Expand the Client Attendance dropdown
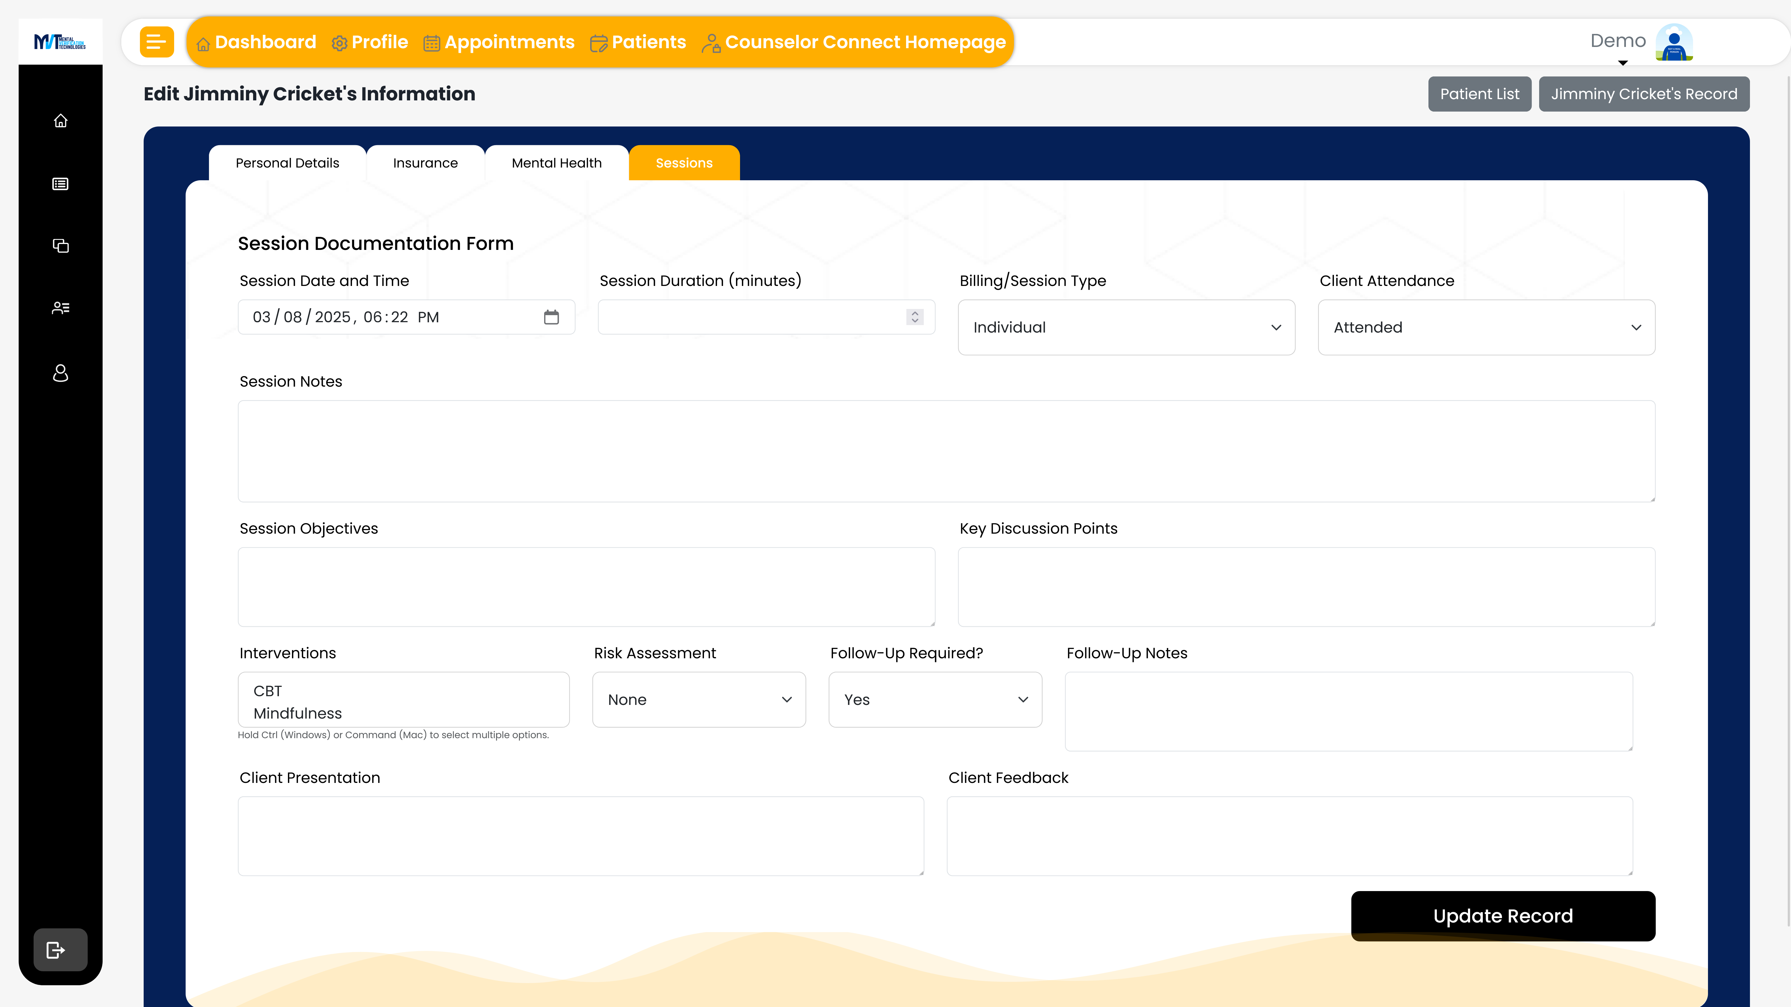1791x1007 pixels. 1487,327
